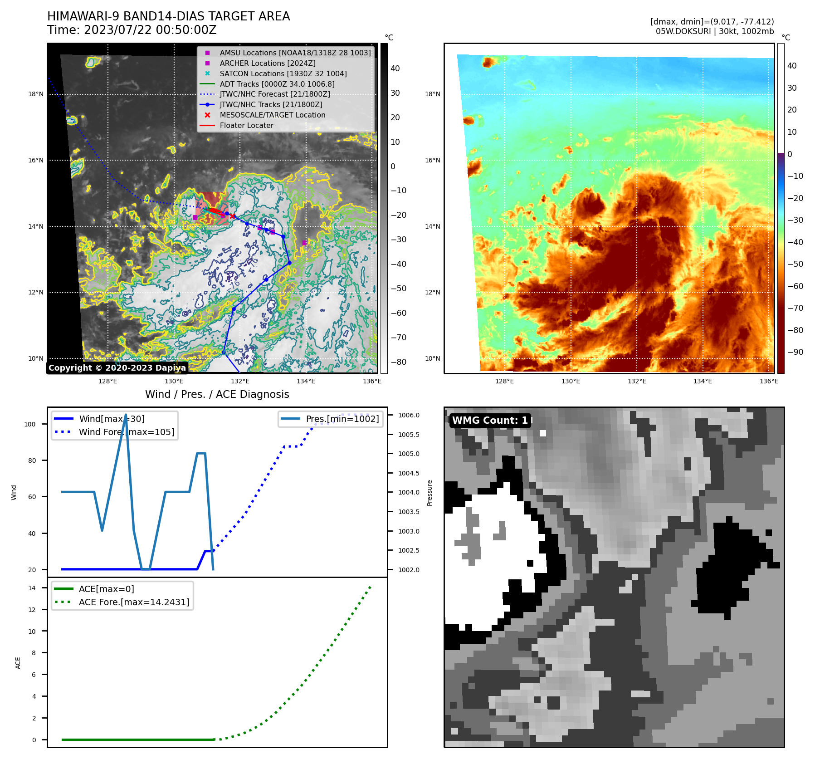Select the AMSU Locations legend entry text
This screenshot has width=815, height=764.
(295, 53)
